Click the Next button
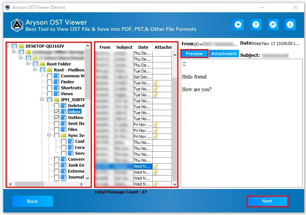The height and width of the screenshot is (215, 306). (x=267, y=201)
